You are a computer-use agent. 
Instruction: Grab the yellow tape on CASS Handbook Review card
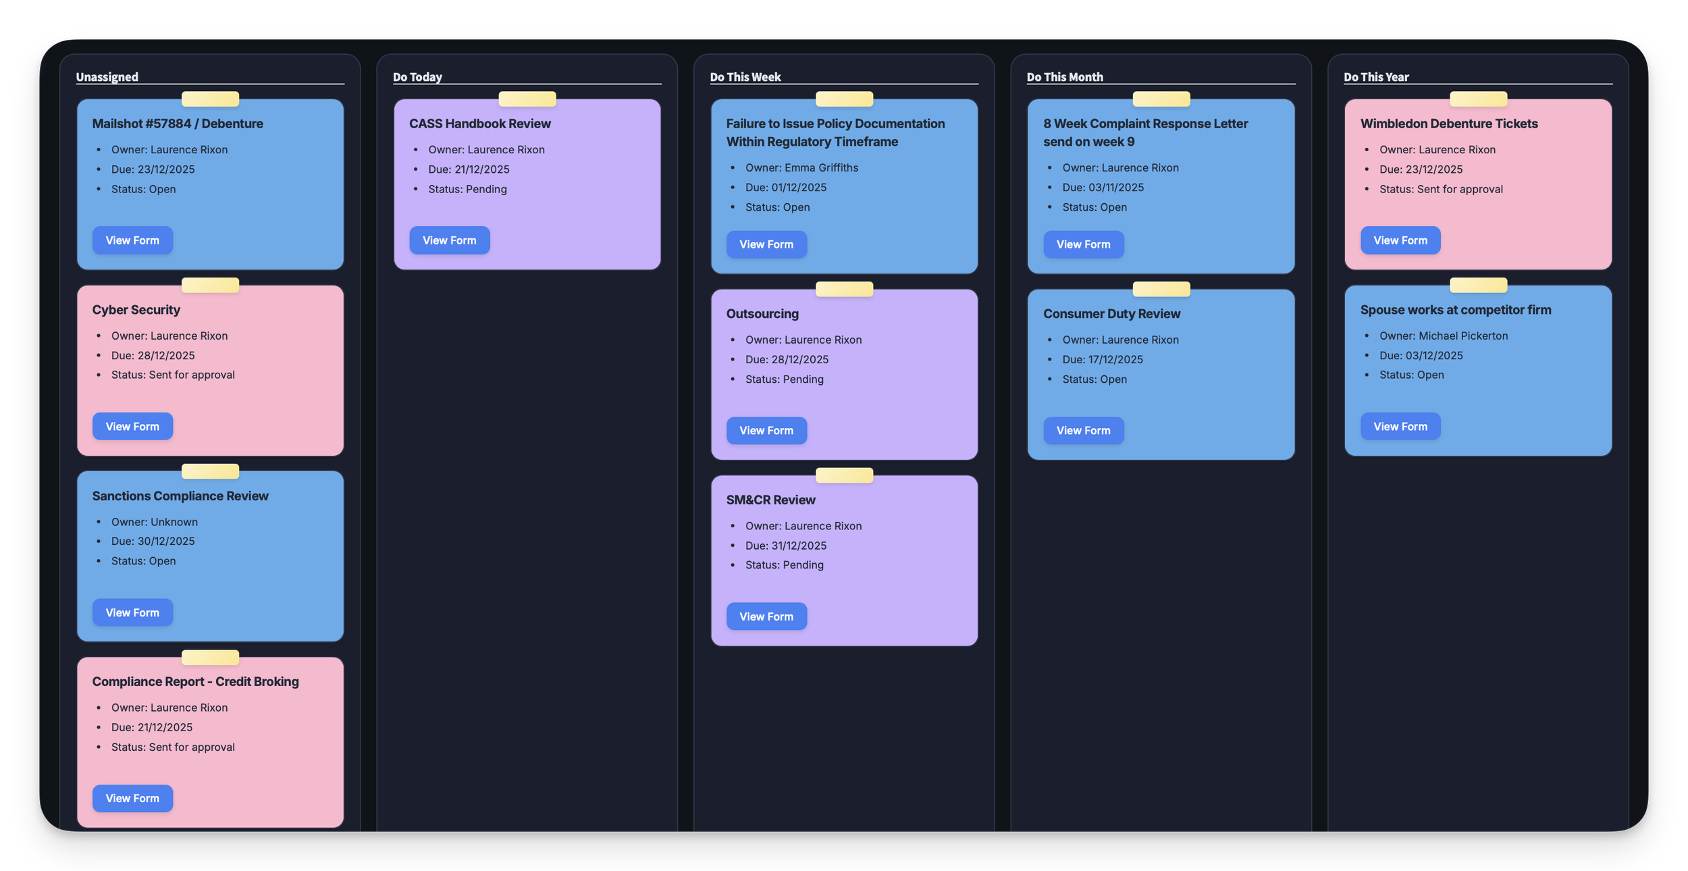pos(527,99)
